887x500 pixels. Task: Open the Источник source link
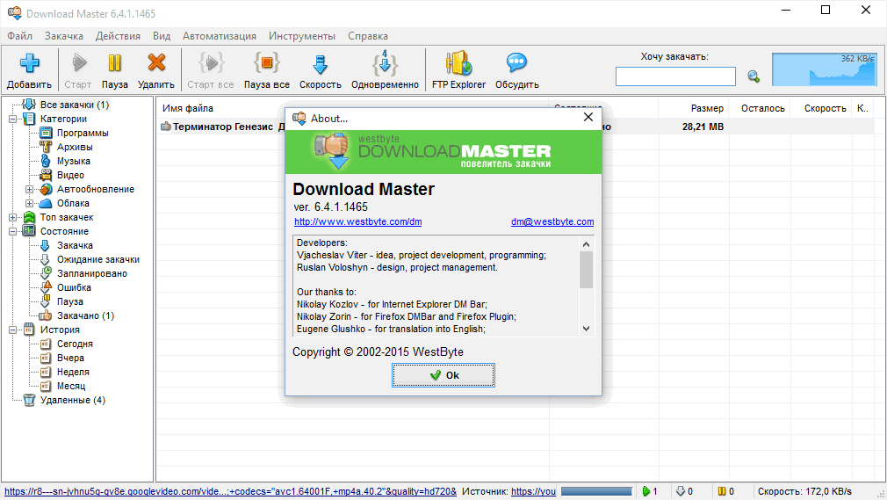533,491
